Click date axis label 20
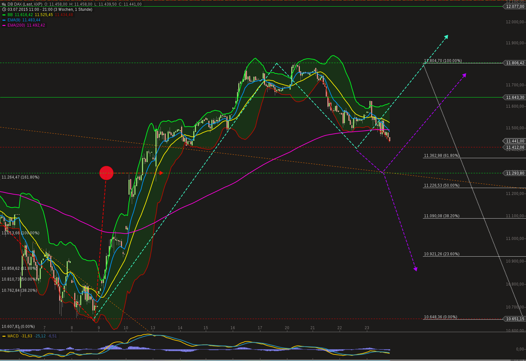The width and height of the screenshot is (526, 361). [287, 328]
